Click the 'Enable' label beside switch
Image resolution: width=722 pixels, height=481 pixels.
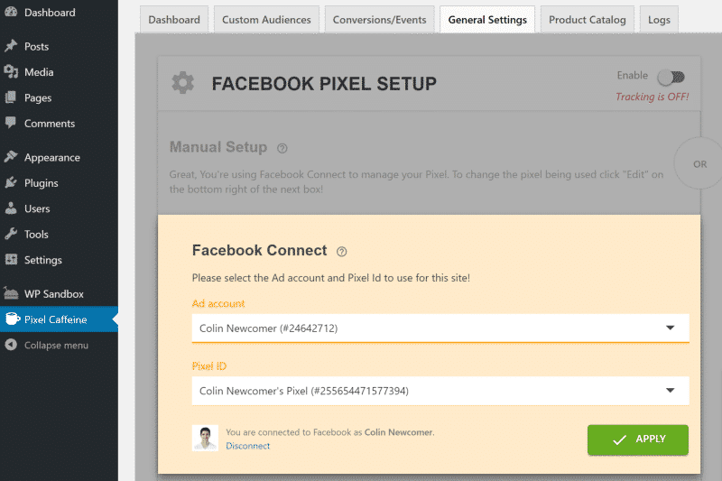pos(633,75)
